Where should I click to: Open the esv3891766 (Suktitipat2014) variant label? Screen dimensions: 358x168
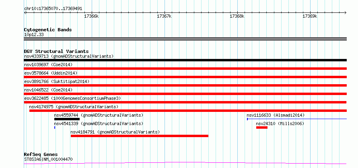(57, 81)
